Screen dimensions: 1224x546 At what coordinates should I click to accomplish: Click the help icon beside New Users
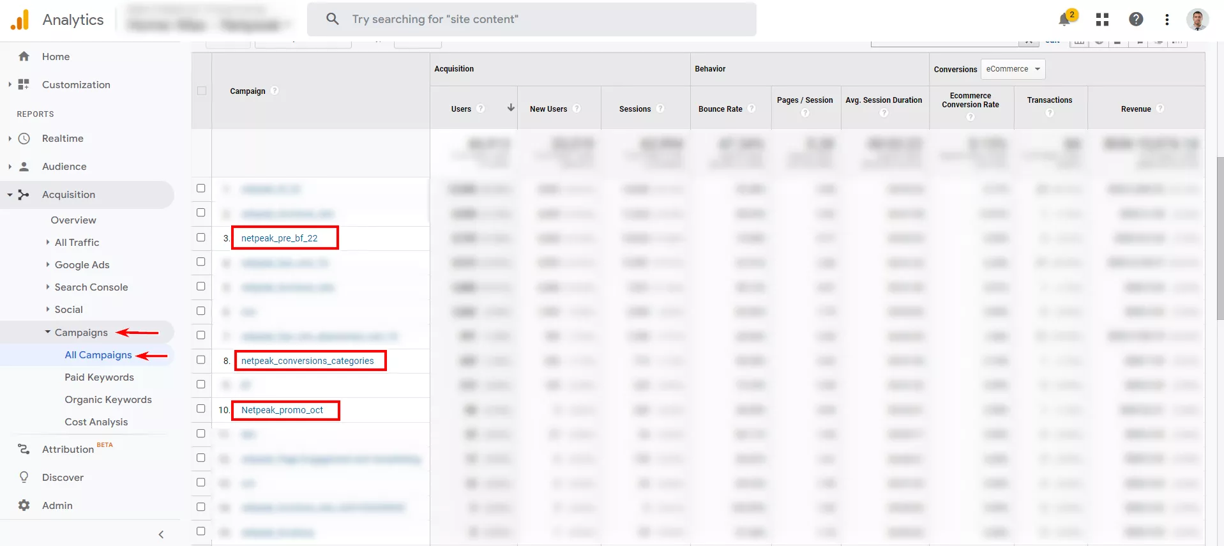point(577,109)
